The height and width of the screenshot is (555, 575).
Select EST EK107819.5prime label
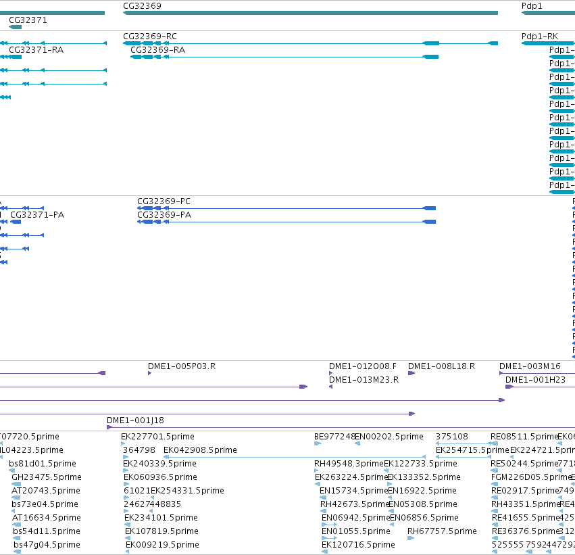pos(161,531)
